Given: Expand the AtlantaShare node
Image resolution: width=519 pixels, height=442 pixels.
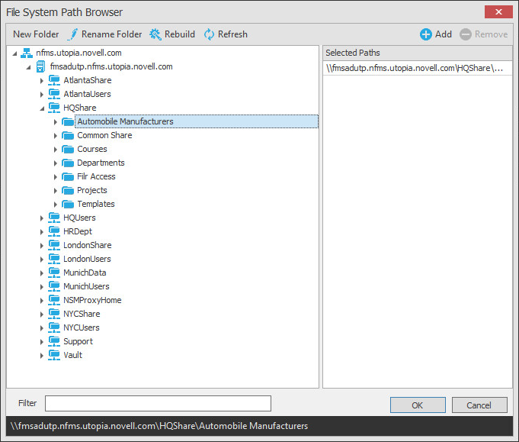Looking at the screenshot, I should click(42, 81).
